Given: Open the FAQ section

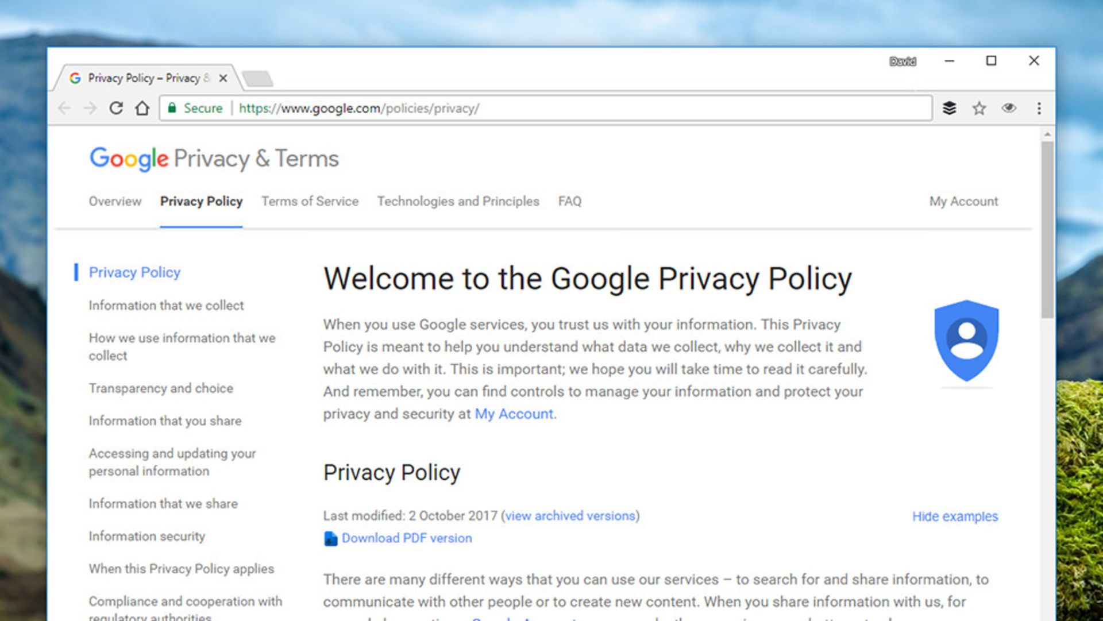Looking at the screenshot, I should click(x=569, y=202).
